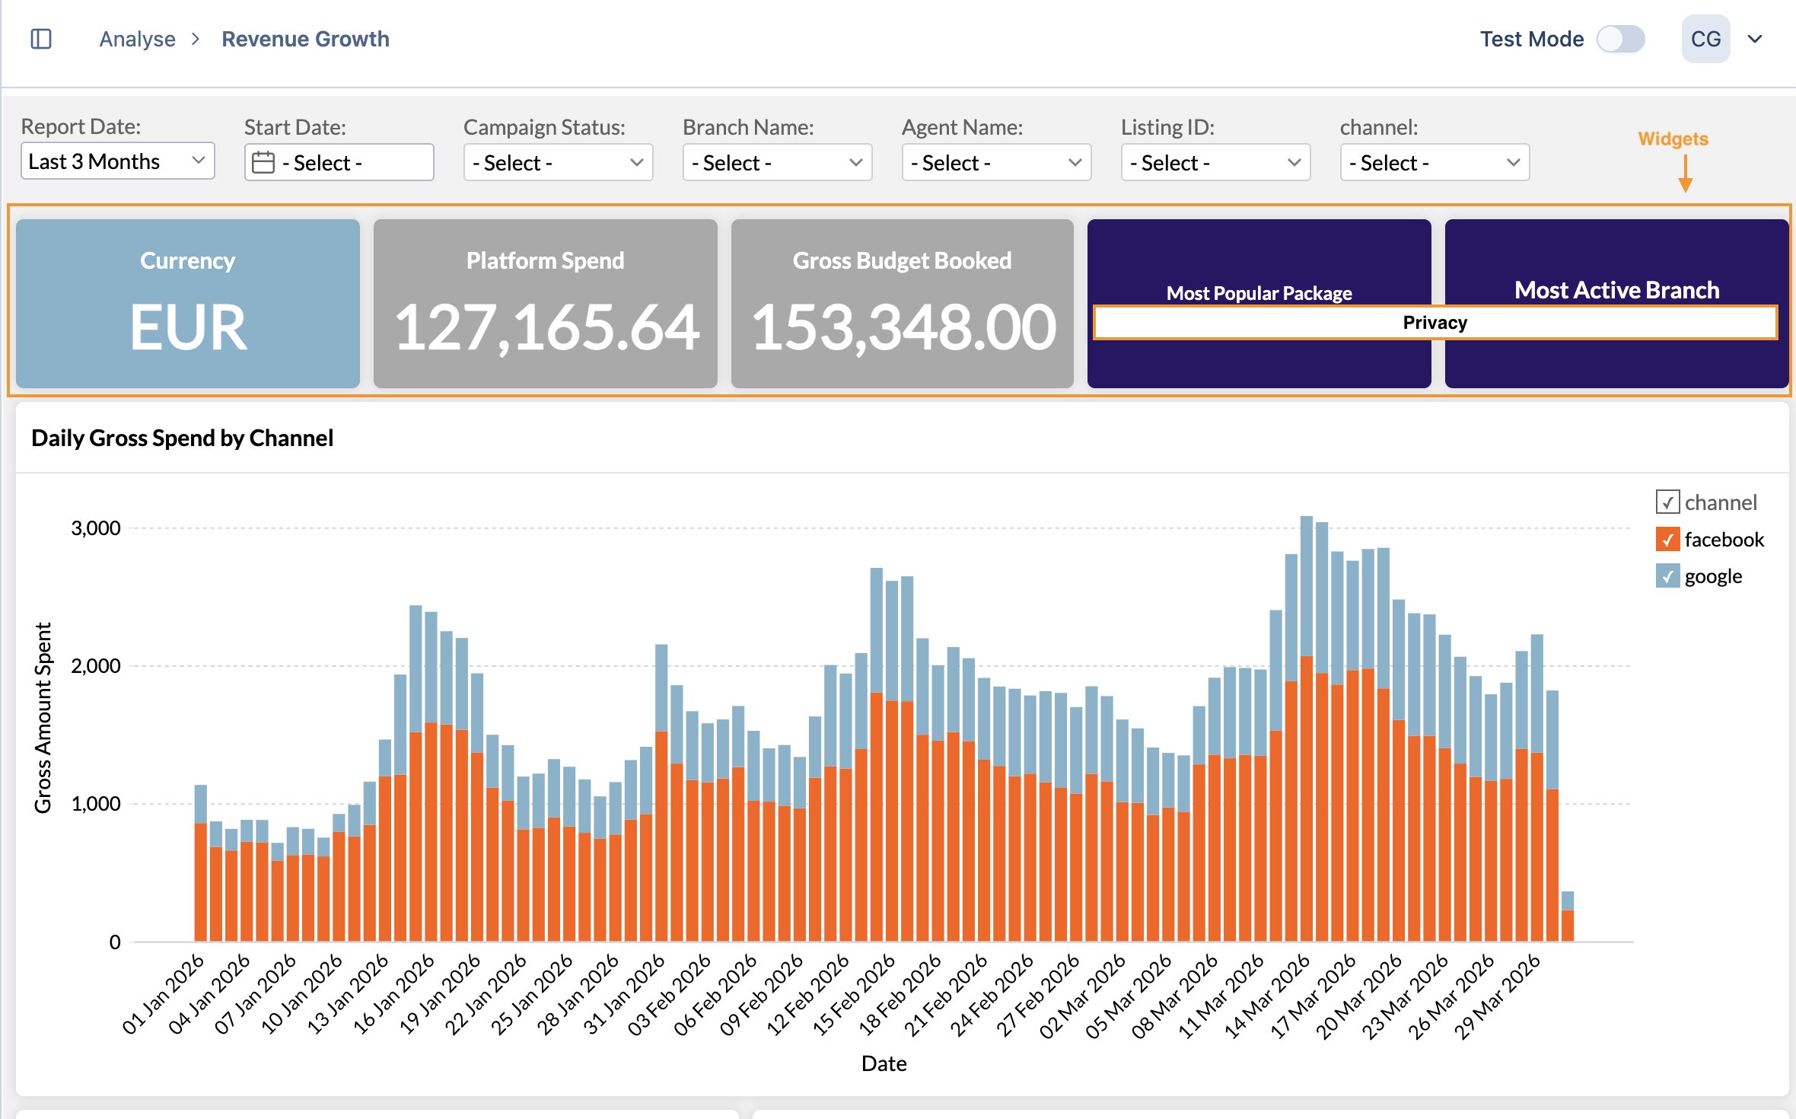Image resolution: width=1796 pixels, height=1119 pixels.
Task: Click the Privacy banner
Action: pos(1435,323)
